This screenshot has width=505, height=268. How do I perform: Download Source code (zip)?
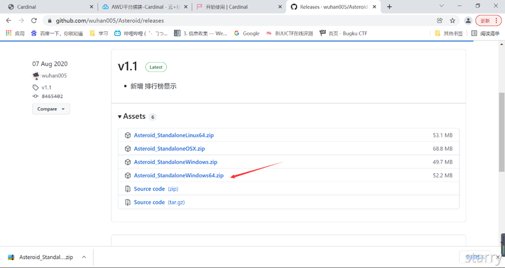click(x=156, y=189)
